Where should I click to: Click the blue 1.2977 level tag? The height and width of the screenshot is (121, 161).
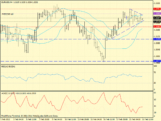(157, 61)
